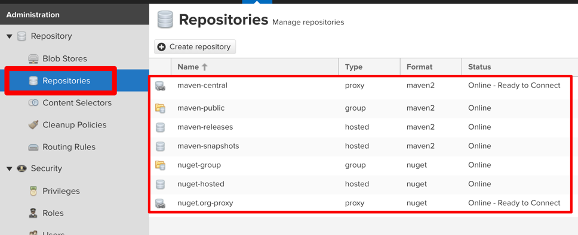The image size is (578, 235).
Task: Click the nuget format cell for nuget-group
Action: [x=417, y=165]
